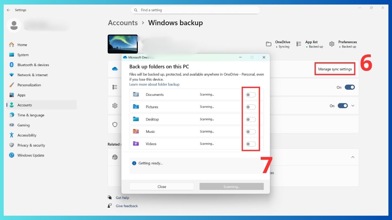Click the gear icon in the preferences row
The width and height of the screenshot is (392, 220).
(x=115, y=106)
